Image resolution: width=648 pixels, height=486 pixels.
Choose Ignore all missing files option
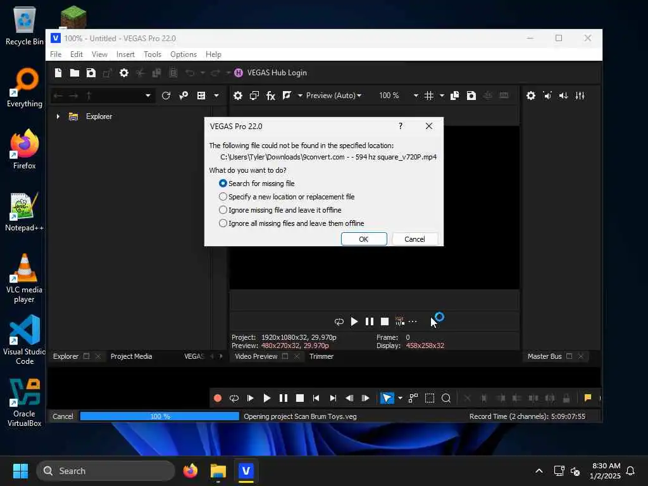click(291, 223)
